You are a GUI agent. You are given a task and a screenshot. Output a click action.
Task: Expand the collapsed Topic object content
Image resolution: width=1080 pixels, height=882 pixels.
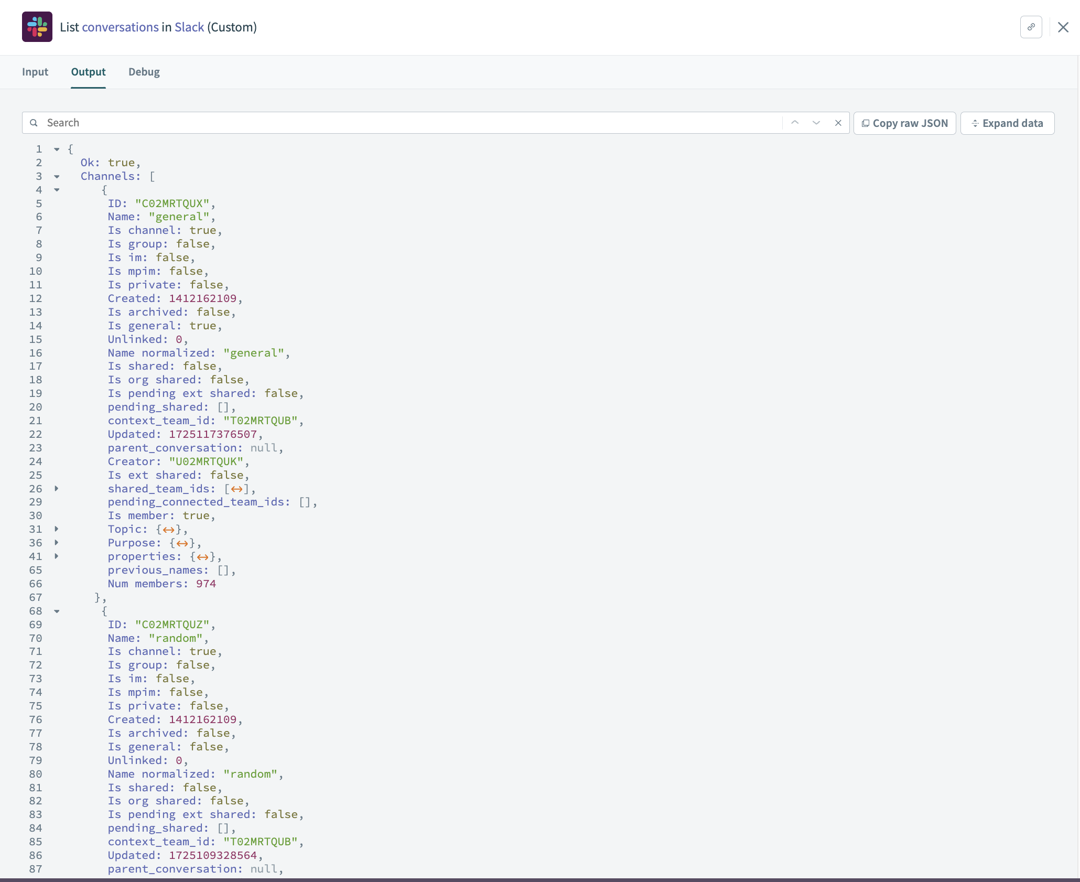tap(168, 530)
